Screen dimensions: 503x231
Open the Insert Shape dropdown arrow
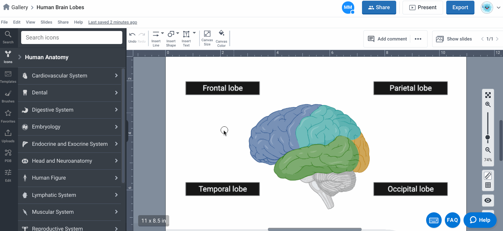(x=178, y=33)
